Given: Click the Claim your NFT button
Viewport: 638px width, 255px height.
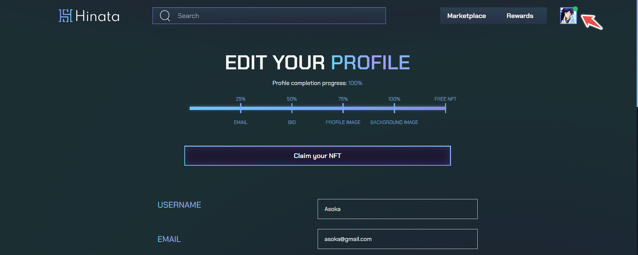Looking at the screenshot, I should (317, 156).
